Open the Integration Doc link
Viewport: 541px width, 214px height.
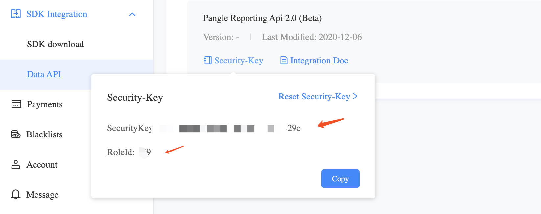pos(319,60)
